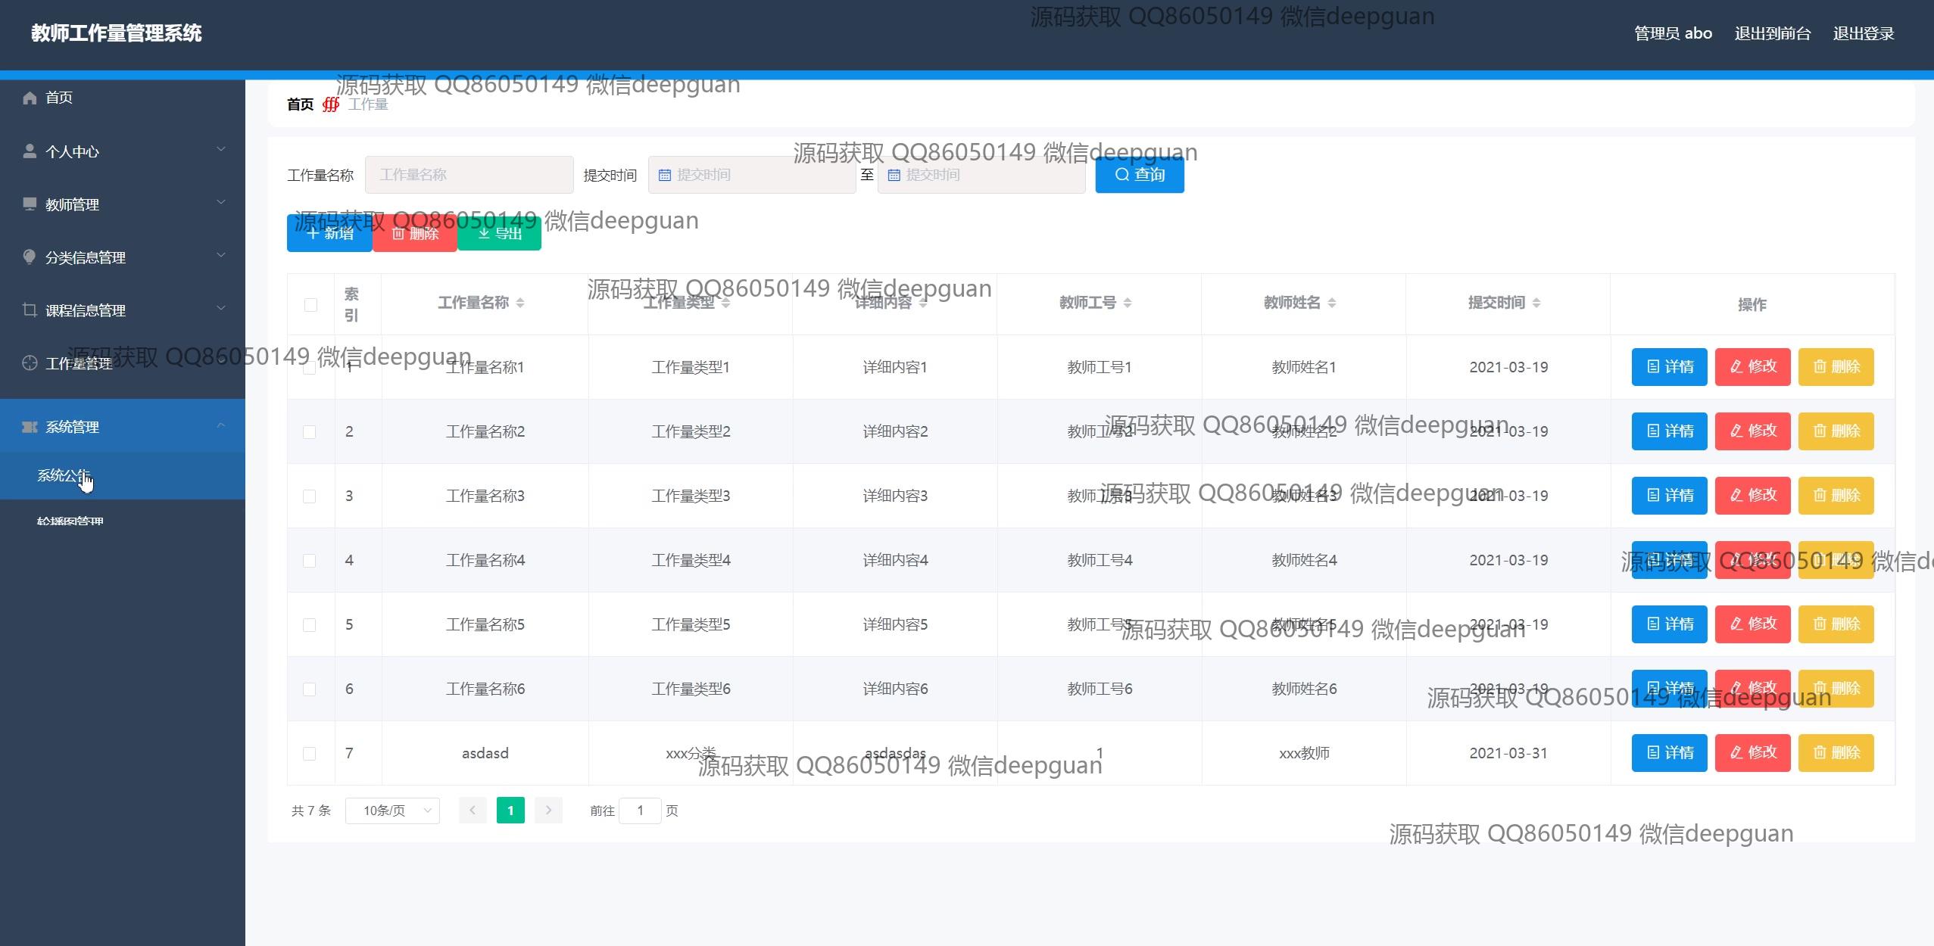Select page 1 in pagination

[510, 811]
